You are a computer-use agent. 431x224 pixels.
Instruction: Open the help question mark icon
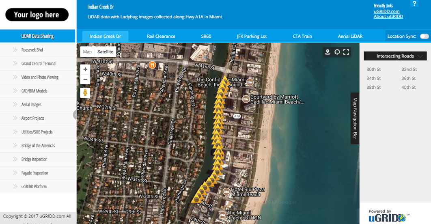pos(414,4)
